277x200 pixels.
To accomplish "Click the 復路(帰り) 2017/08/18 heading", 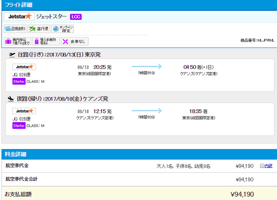I will pos(62,99).
